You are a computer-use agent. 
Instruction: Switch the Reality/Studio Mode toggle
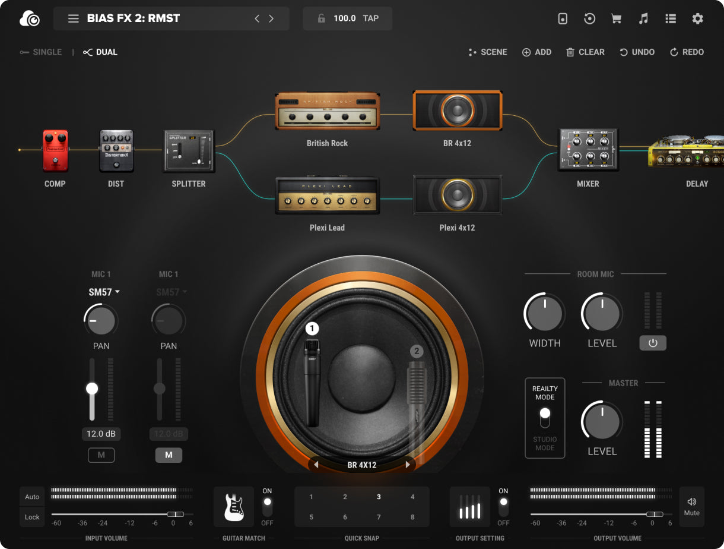tap(545, 418)
